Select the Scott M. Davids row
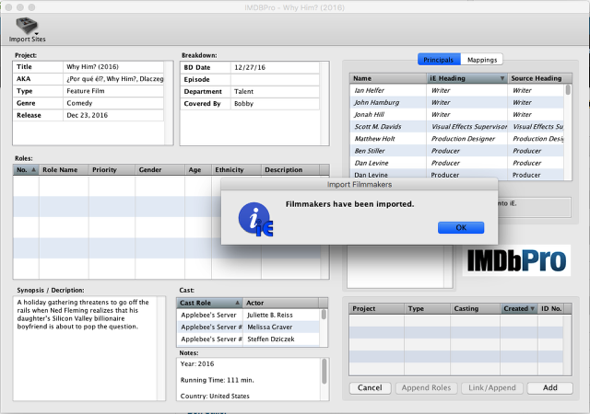Viewport: 590px width, 414px height. point(457,126)
